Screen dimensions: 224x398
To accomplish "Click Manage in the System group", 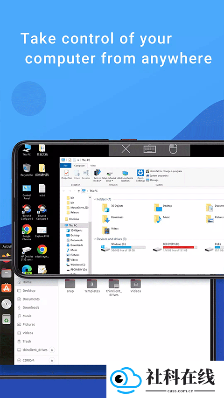I will [153, 180].
